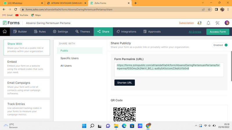Open the Chat app on the taskbar
This screenshot has height=130, width=232.
click(x=108, y=126)
